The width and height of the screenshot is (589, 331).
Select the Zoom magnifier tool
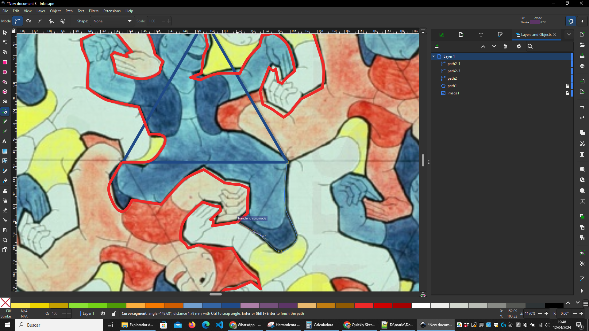pyautogui.click(x=5, y=240)
